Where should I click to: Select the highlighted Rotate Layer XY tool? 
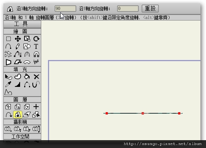tap(17, 114)
